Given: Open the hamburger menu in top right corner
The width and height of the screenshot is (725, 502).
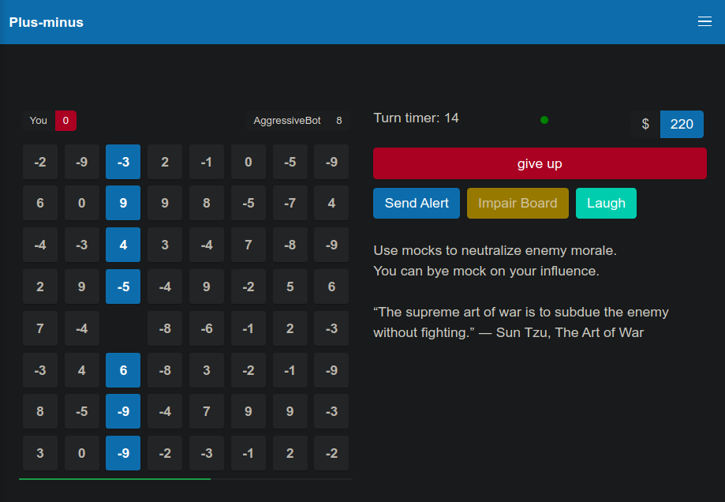Looking at the screenshot, I should point(704,21).
